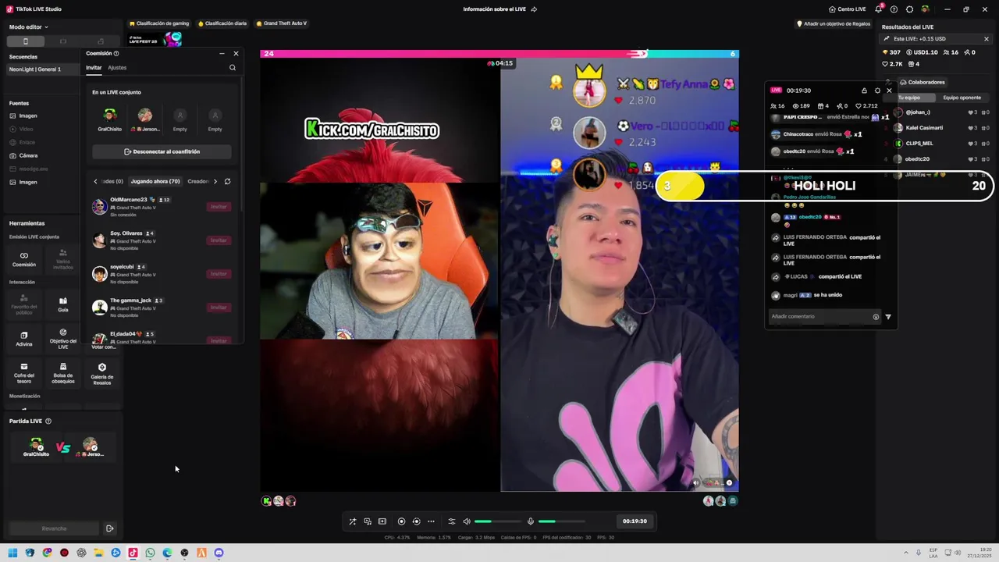Click Desconectar al coanfitrión

(x=162, y=151)
